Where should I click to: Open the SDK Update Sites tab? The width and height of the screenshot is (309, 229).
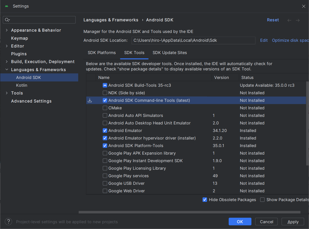pos(170,53)
